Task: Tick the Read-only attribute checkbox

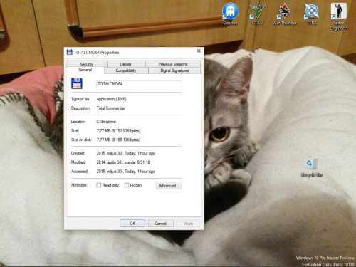Action: point(99,185)
